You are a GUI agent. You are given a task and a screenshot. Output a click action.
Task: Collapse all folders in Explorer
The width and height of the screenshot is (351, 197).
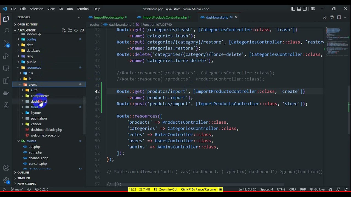pos(82,30)
